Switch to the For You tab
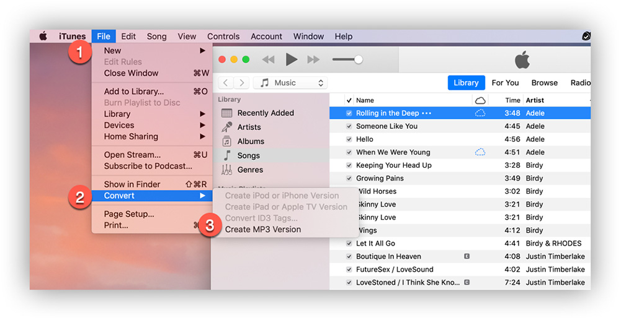The width and height of the screenshot is (621, 320). tap(505, 83)
